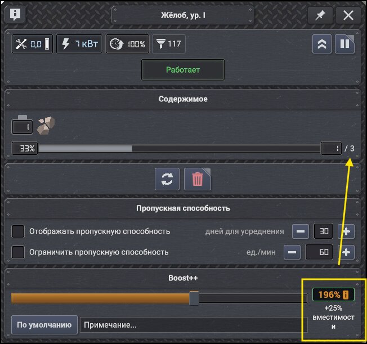Click the maintenance wrench indicator
367x344 pixels.
[32, 44]
